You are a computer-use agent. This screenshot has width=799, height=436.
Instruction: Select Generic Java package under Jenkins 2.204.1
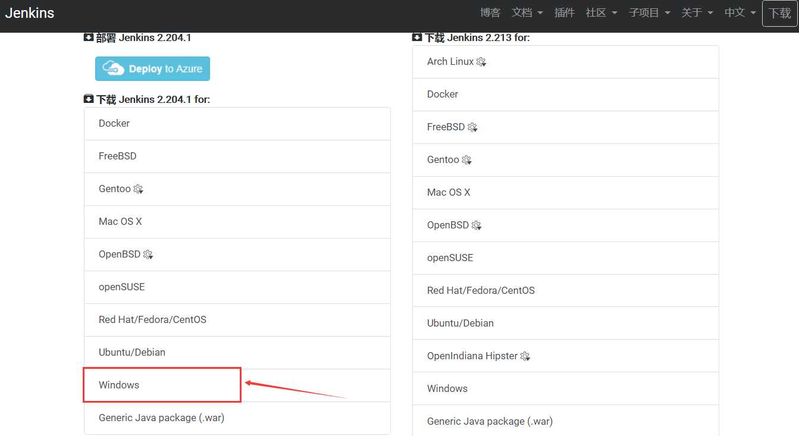pos(237,418)
